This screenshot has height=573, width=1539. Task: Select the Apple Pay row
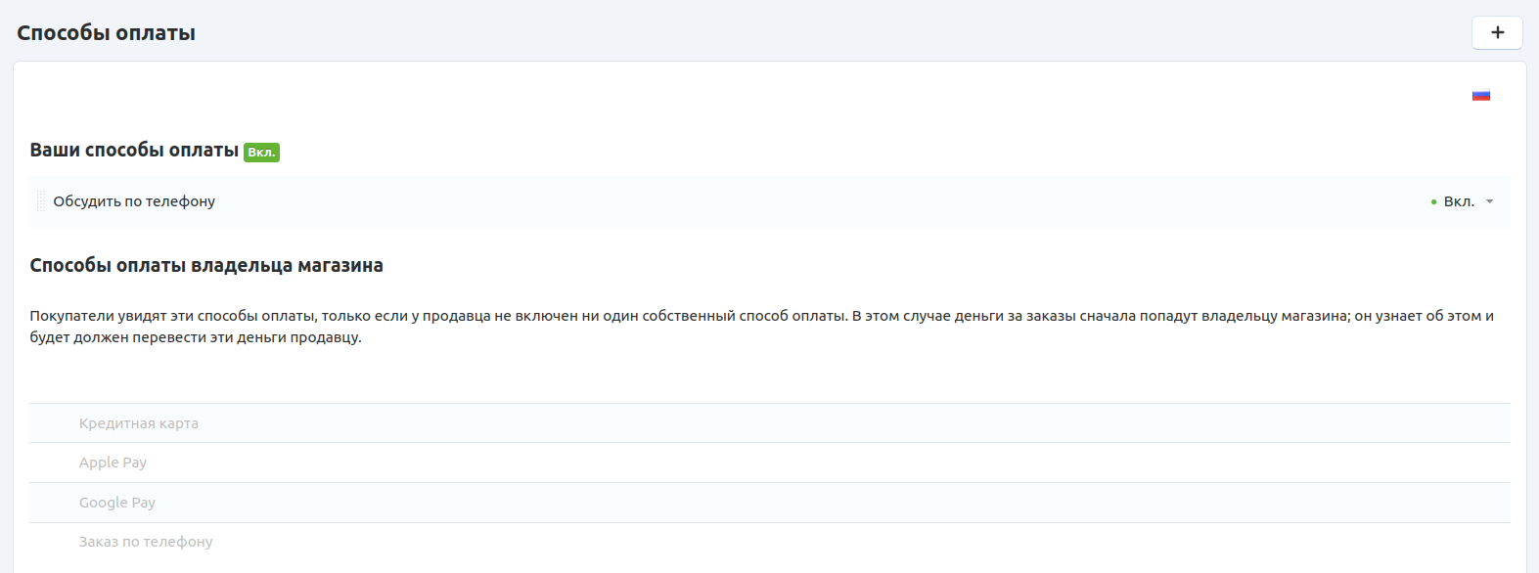tap(113, 463)
